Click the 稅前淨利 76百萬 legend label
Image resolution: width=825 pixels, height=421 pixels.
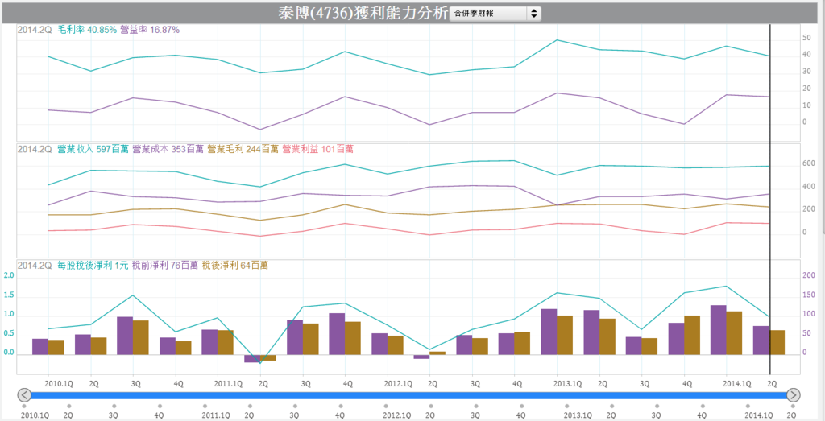click(x=164, y=266)
